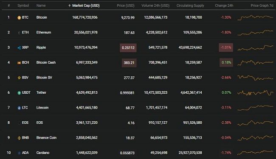The height and width of the screenshot is (159, 276).
Task: Click the Price Graph 7d header
Action: 262,6
